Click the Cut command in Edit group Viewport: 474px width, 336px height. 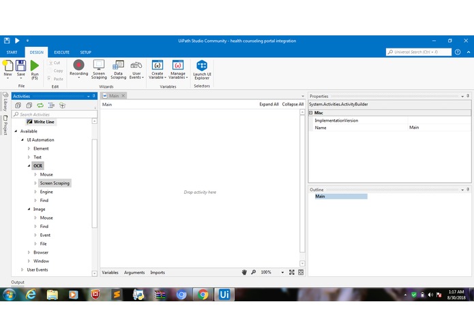[55, 63]
